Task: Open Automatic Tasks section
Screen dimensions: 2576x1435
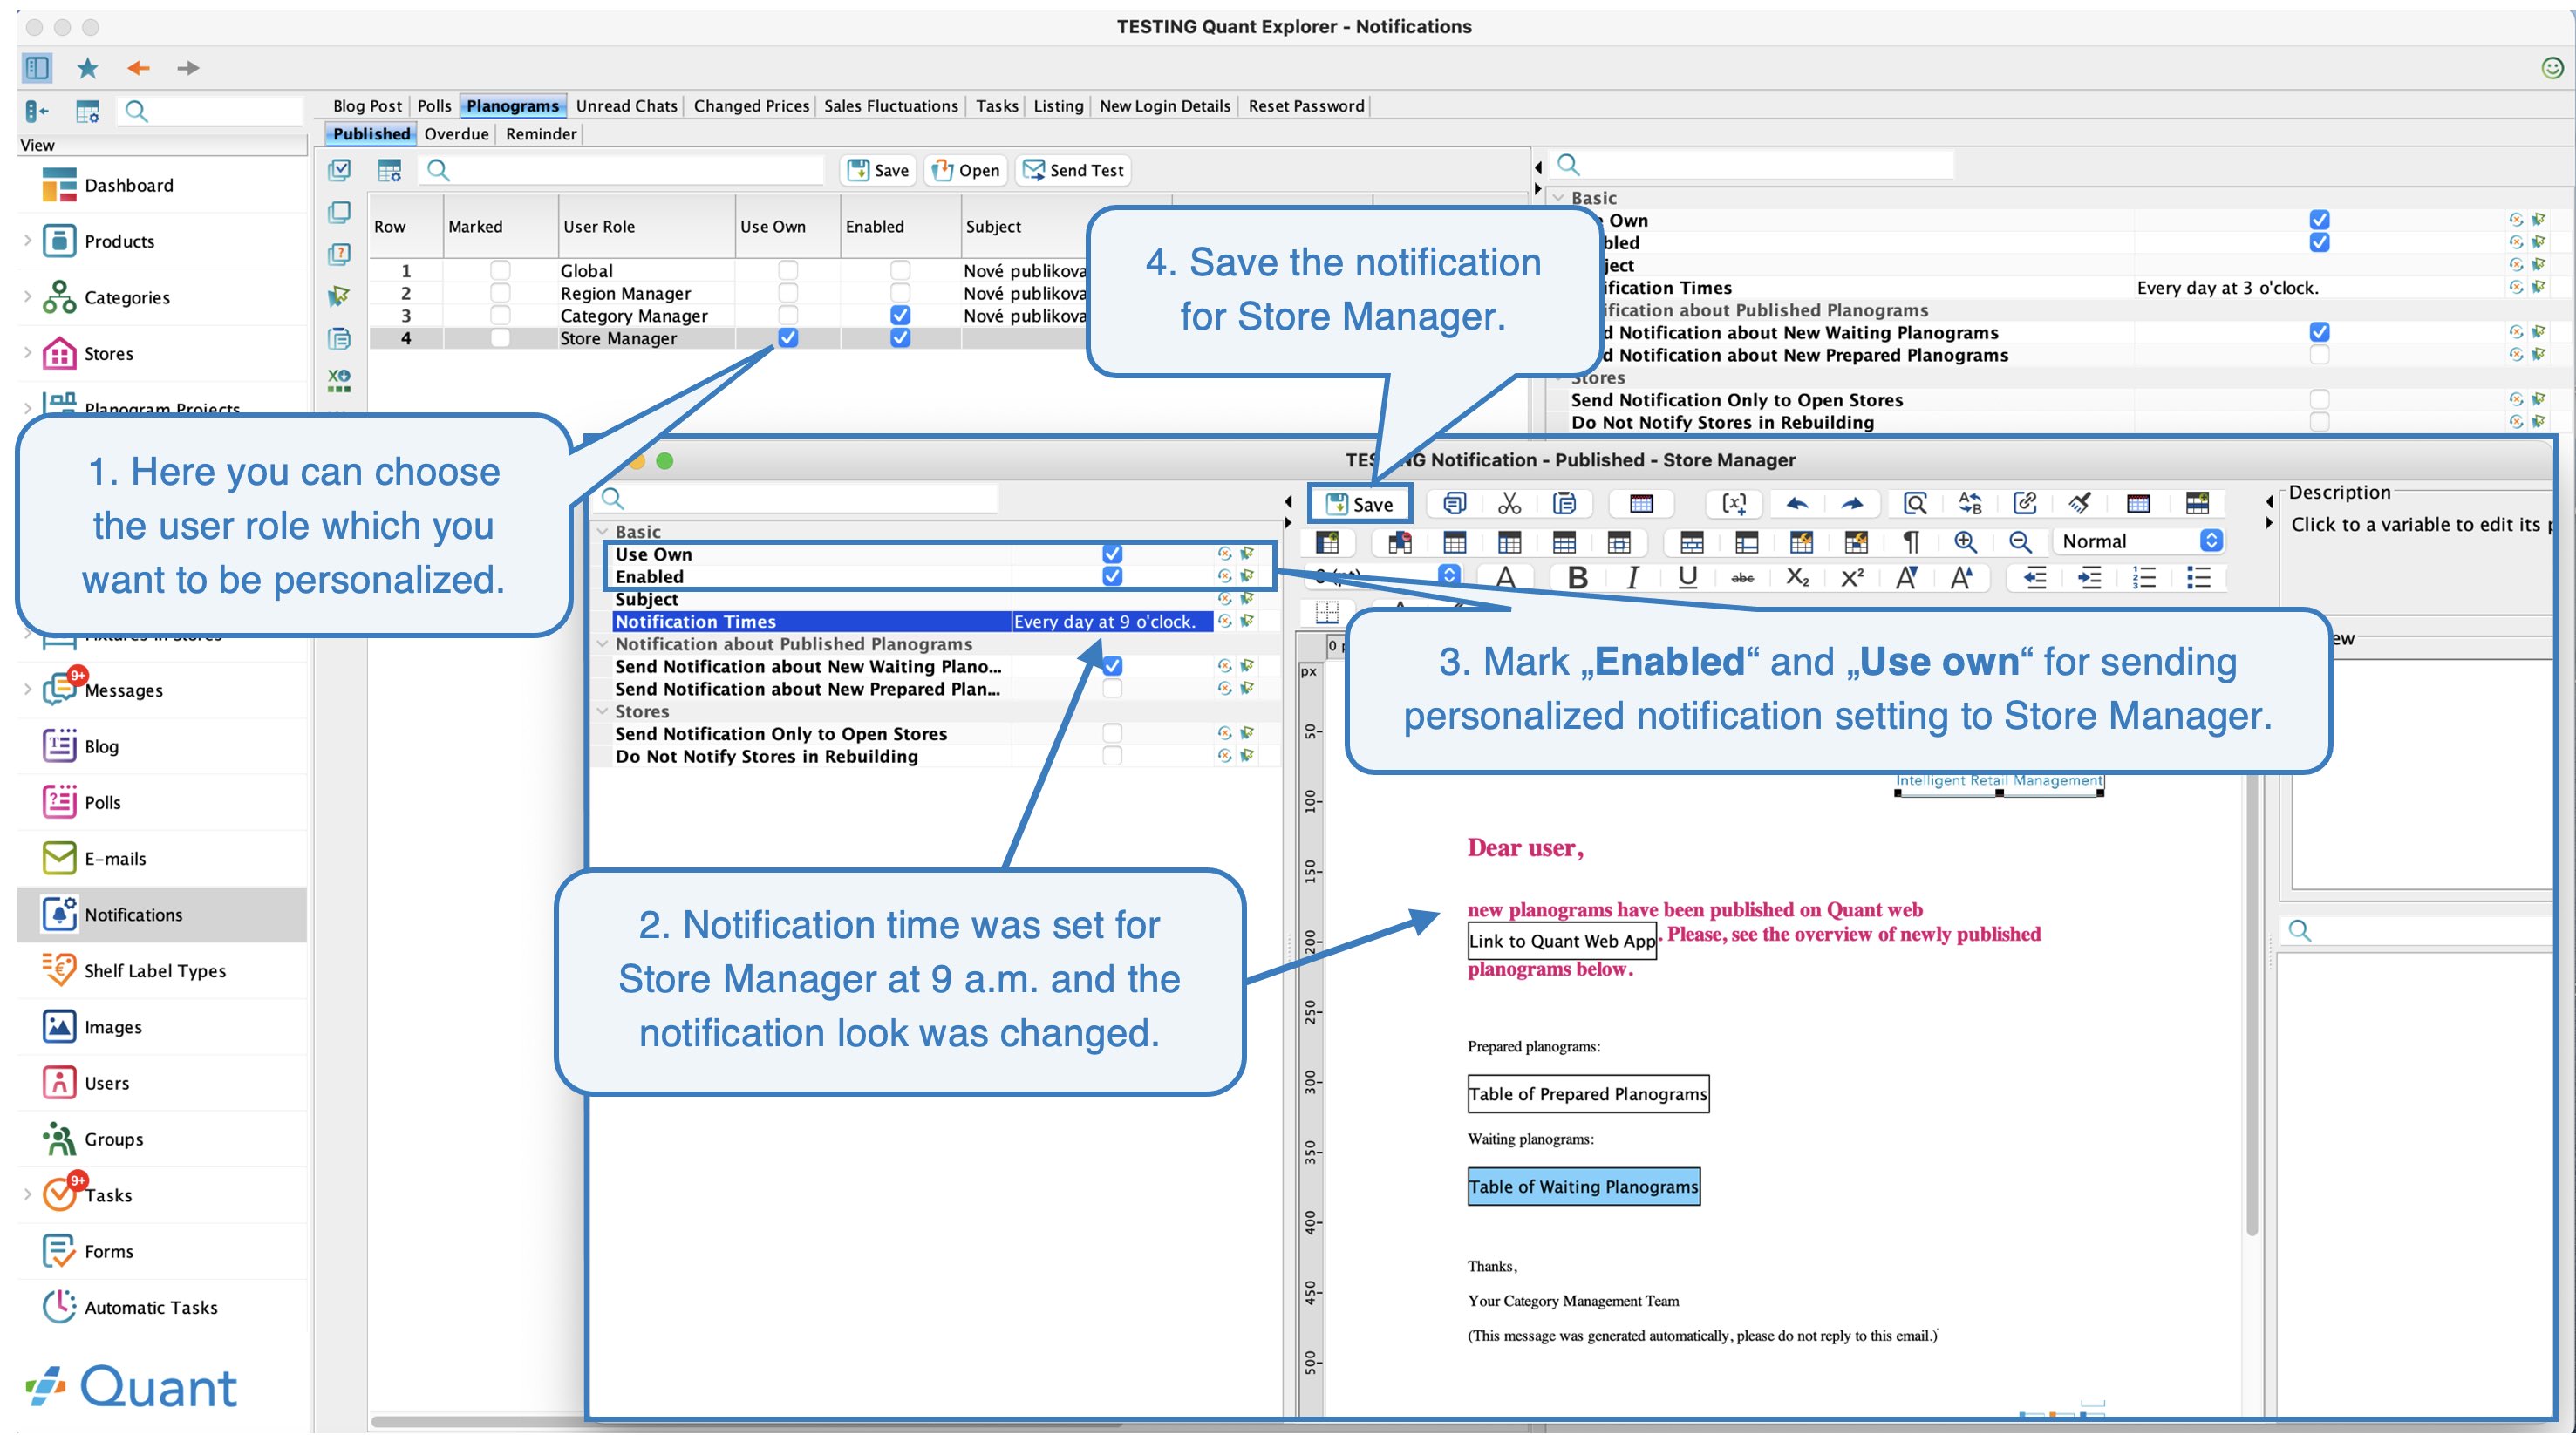Action: click(x=150, y=1307)
